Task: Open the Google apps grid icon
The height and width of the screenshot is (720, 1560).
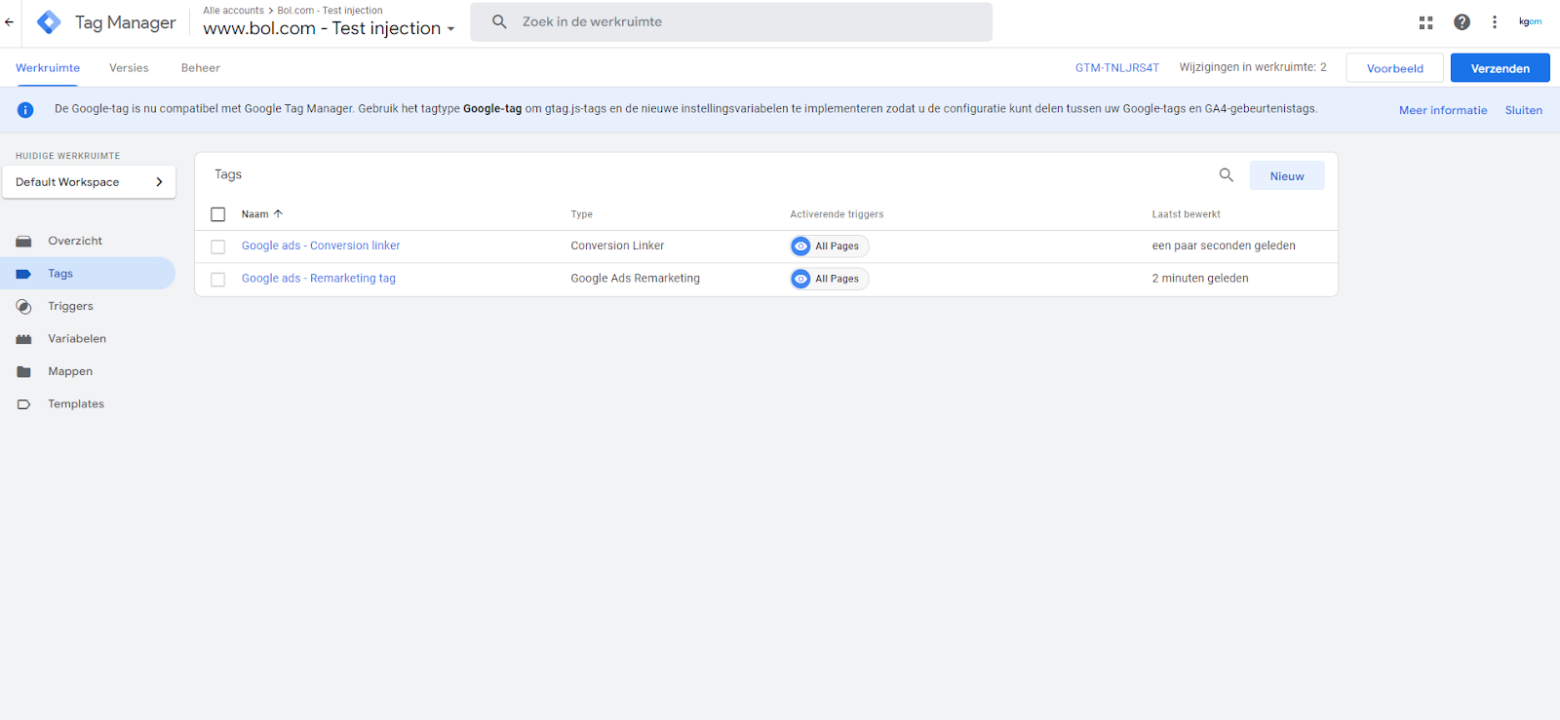Action: [1425, 21]
